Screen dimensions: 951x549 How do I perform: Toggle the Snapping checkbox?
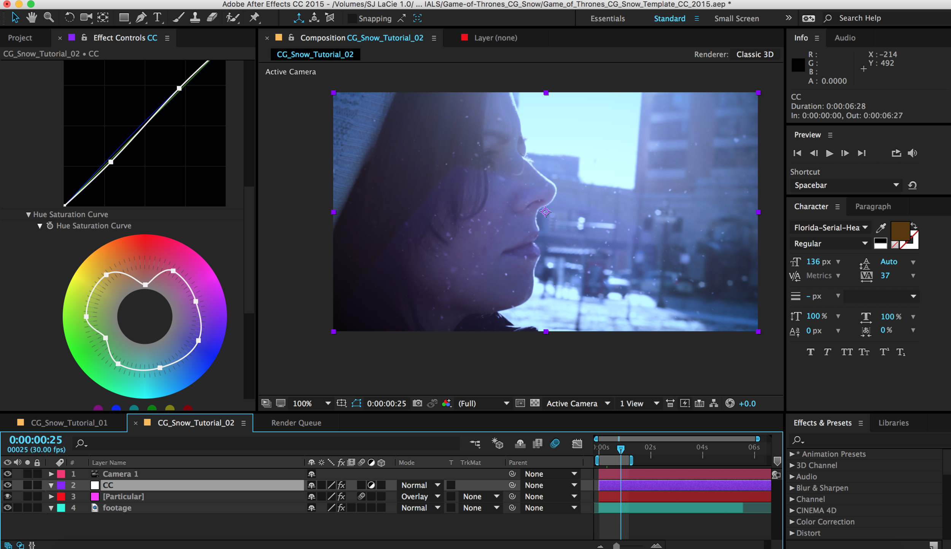(x=352, y=18)
